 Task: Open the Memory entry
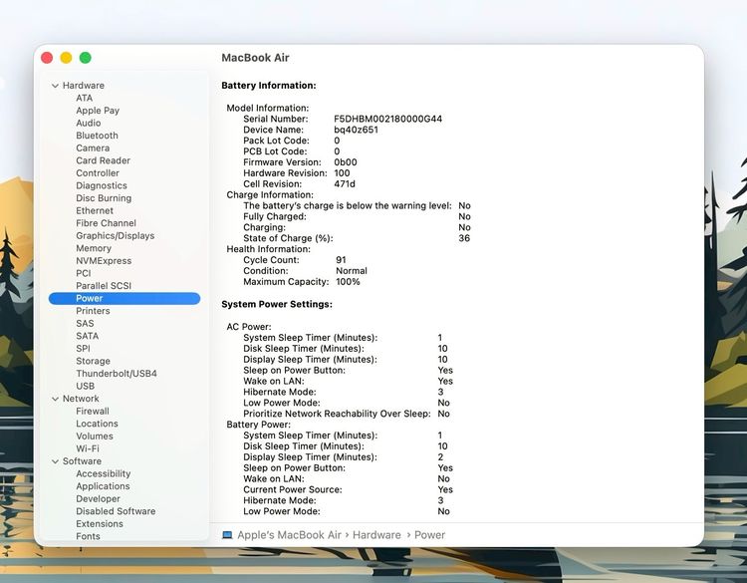(94, 248)
